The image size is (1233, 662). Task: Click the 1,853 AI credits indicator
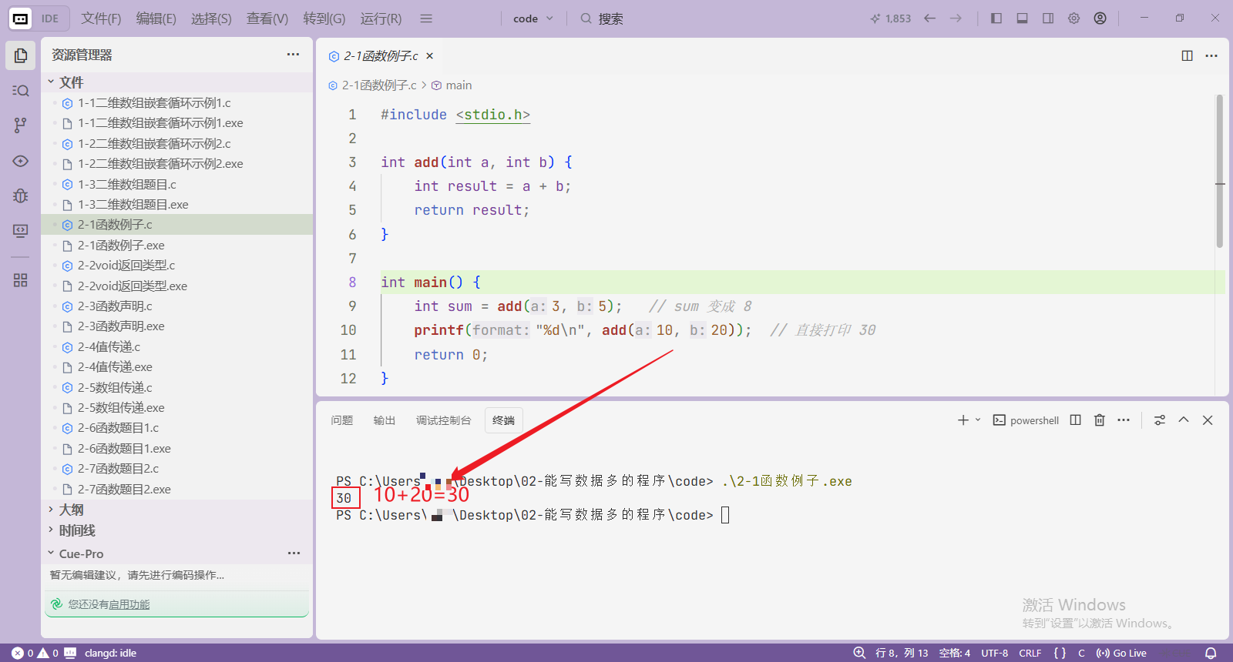(891, 18)
